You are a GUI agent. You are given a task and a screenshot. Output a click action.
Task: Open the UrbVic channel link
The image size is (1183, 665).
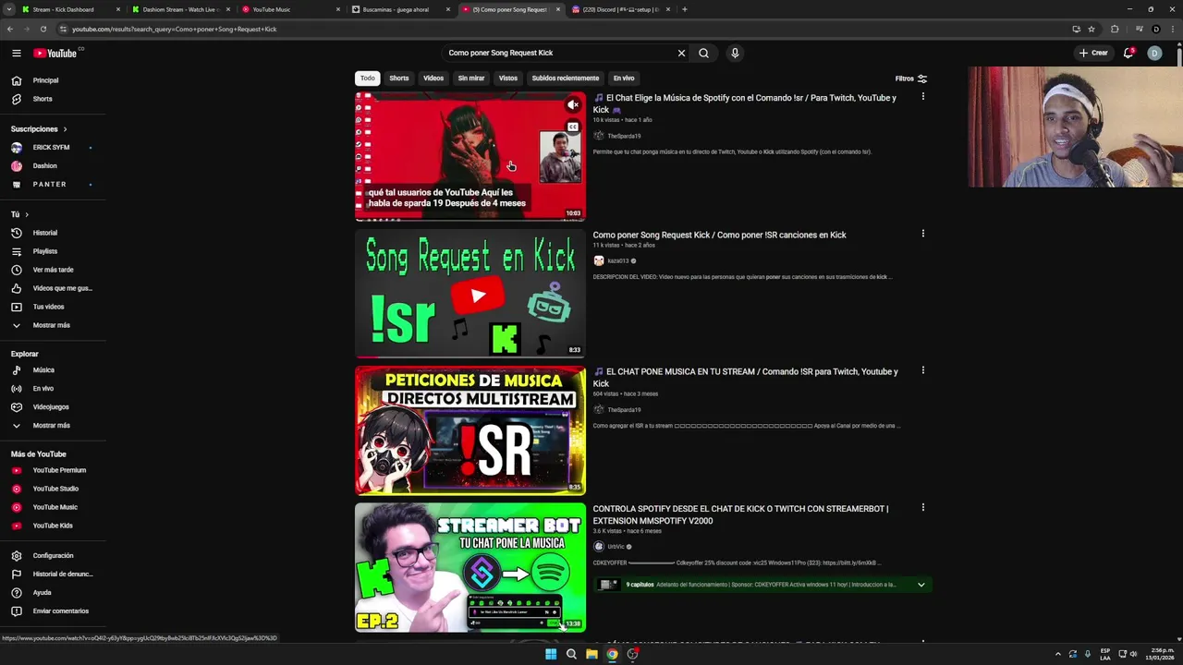(616, 547)
